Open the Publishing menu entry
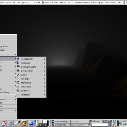 click(31, 87)
